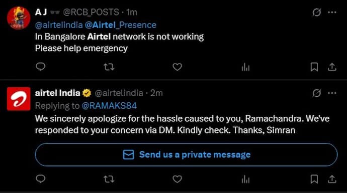This screenshot has width=347, height=193.
Task: Open more options menu on AJ's tweet
Action: coord(332,13)
